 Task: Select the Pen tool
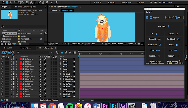click(31, 2)
